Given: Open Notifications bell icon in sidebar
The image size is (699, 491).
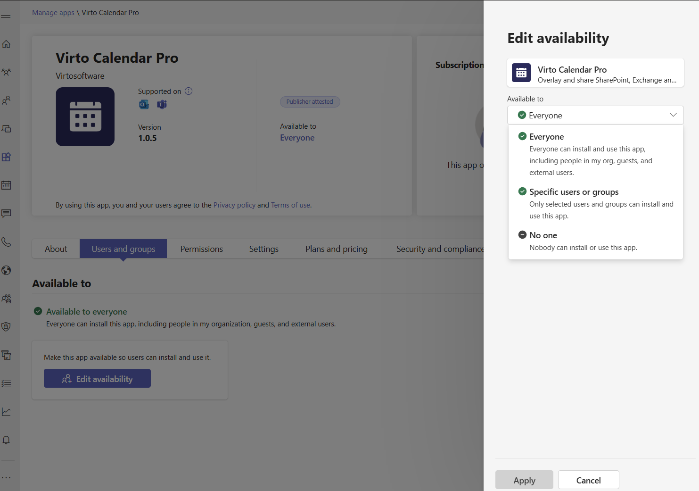Looking at the screenshot, I should tap(6, 440).
